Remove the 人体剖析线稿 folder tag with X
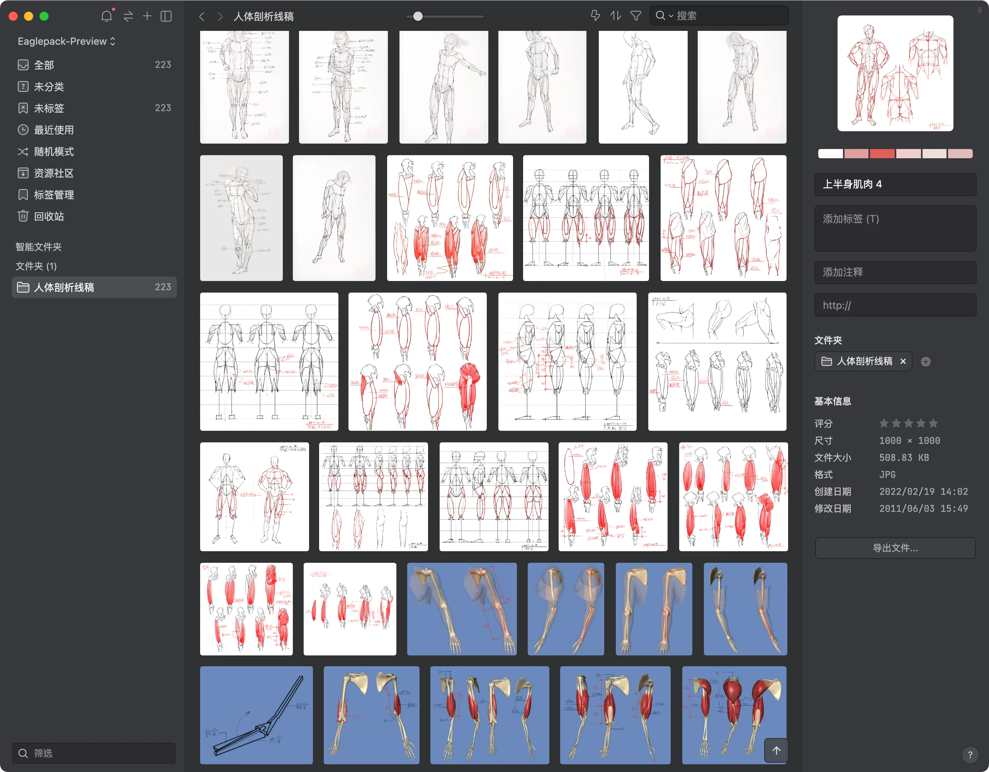The height and width of the screenshot is (772, 989). click(x=903, y=361)
